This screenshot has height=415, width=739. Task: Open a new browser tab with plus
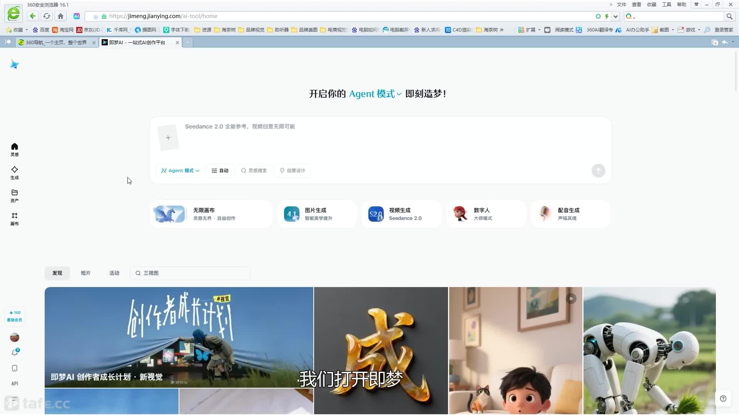coord(188,42)
